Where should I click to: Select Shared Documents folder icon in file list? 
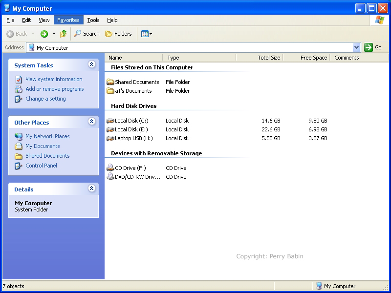110,82
